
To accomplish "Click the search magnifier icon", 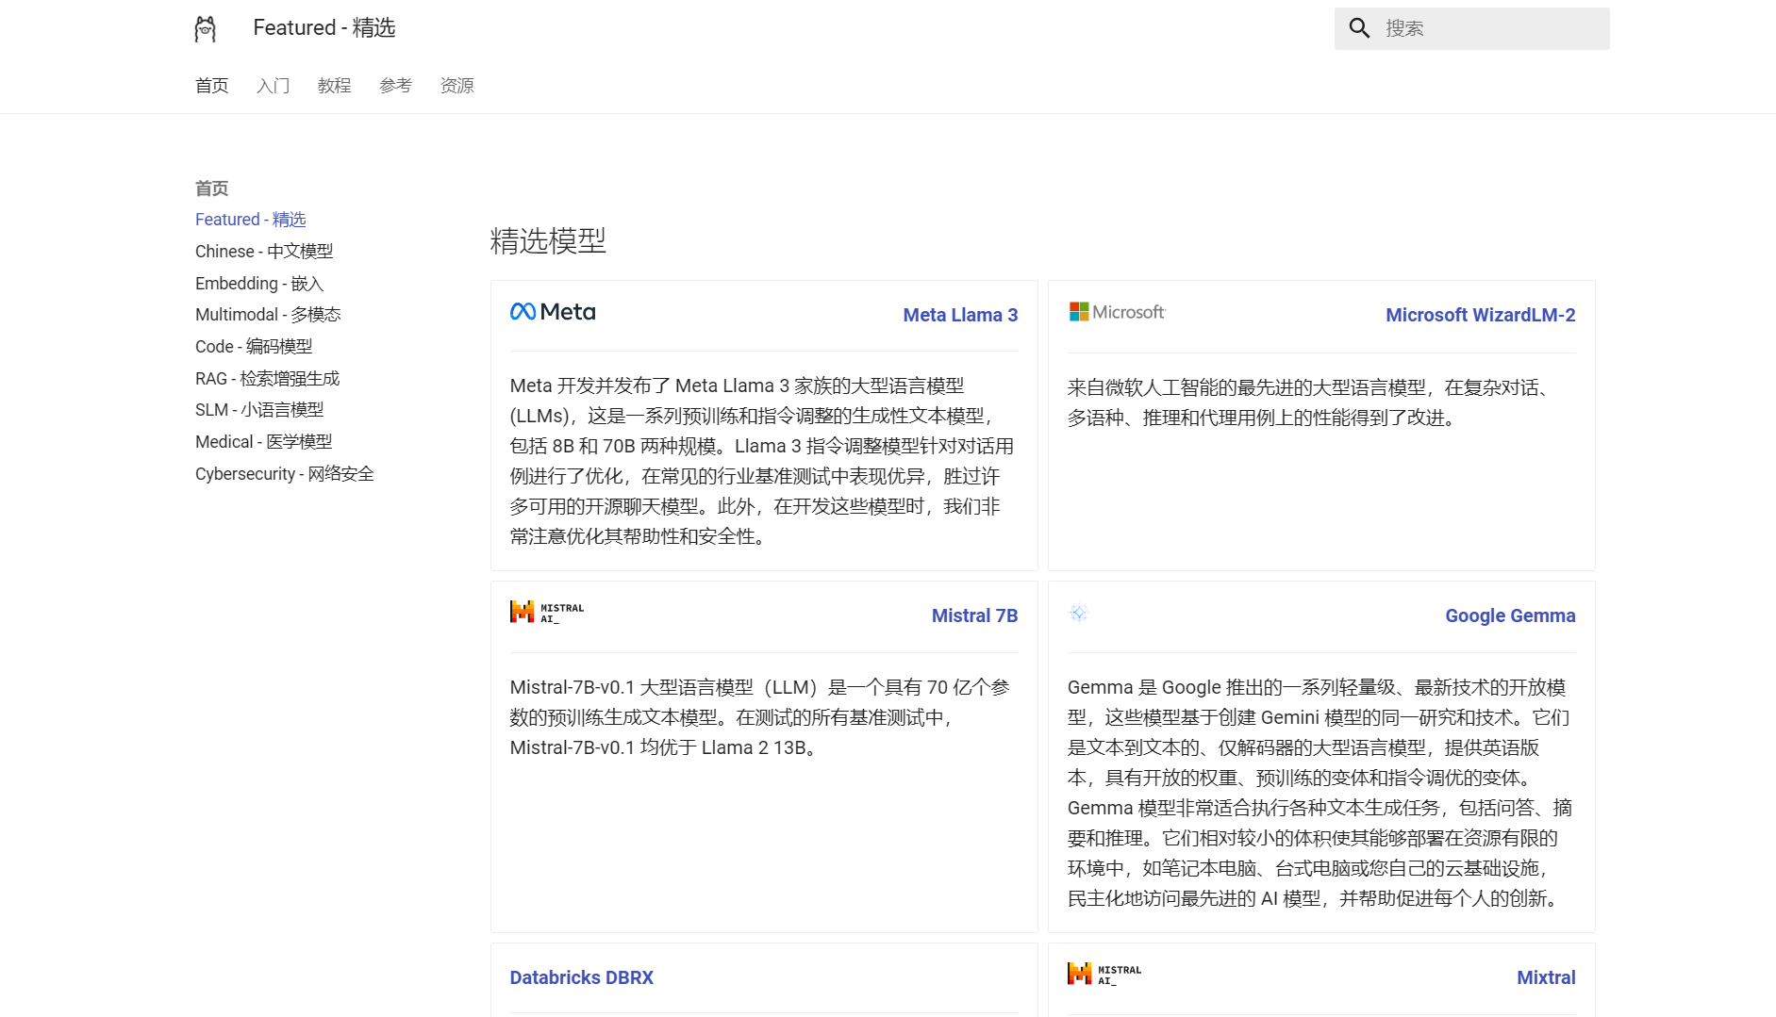I will (1359, 28).
